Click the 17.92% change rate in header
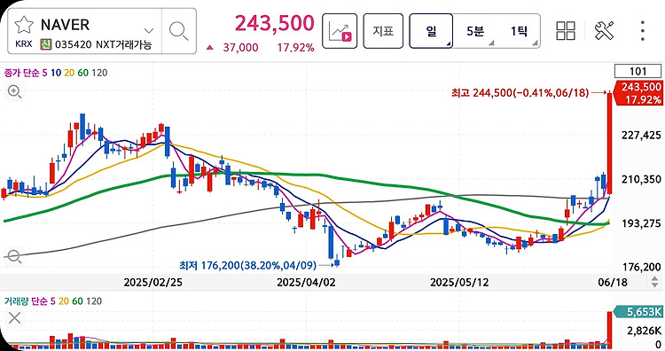 click(x=295, y=48)
